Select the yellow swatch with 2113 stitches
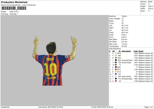The height and width of the screenshot is (109, 154). pos(116,72)
